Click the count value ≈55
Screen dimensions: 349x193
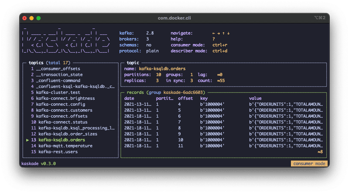click(x=221, y=81)
